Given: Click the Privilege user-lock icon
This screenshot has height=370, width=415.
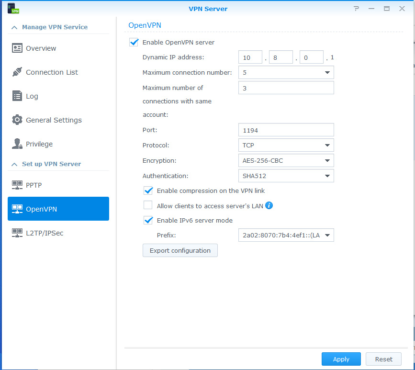Looking at the screenshot, I should (x=17, y=144).
